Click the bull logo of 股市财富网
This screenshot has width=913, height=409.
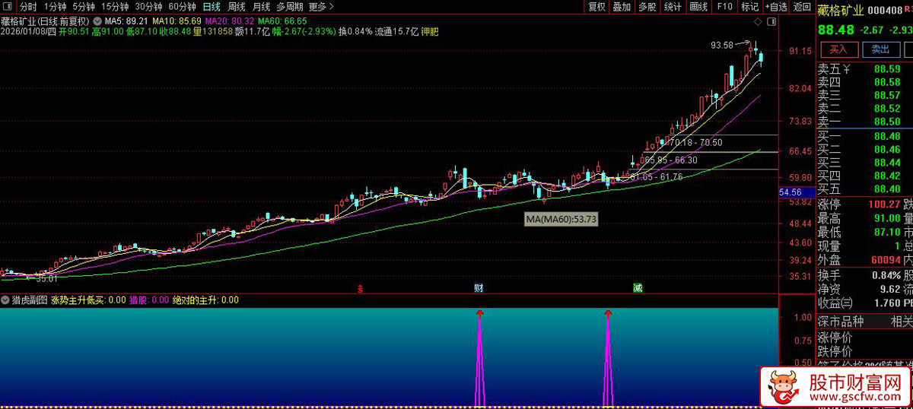tap(780, 387)
